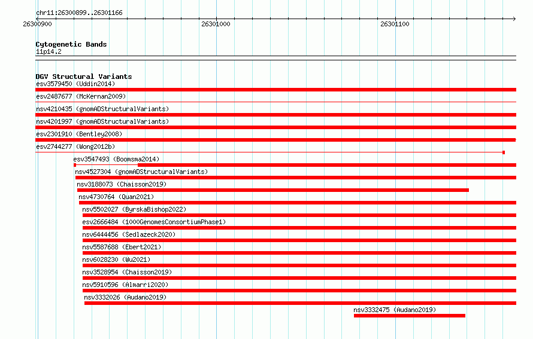Viewport: 533px width, 339px height.
Task: Click the right arrowhead of the ruler
Action: [514, 19]
